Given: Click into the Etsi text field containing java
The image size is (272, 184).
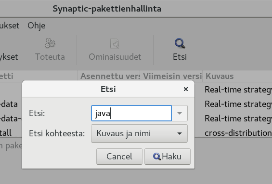Looking at the screenshot, I should [131, 113].
